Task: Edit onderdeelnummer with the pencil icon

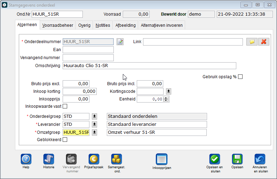Action: tap(120, 42)
